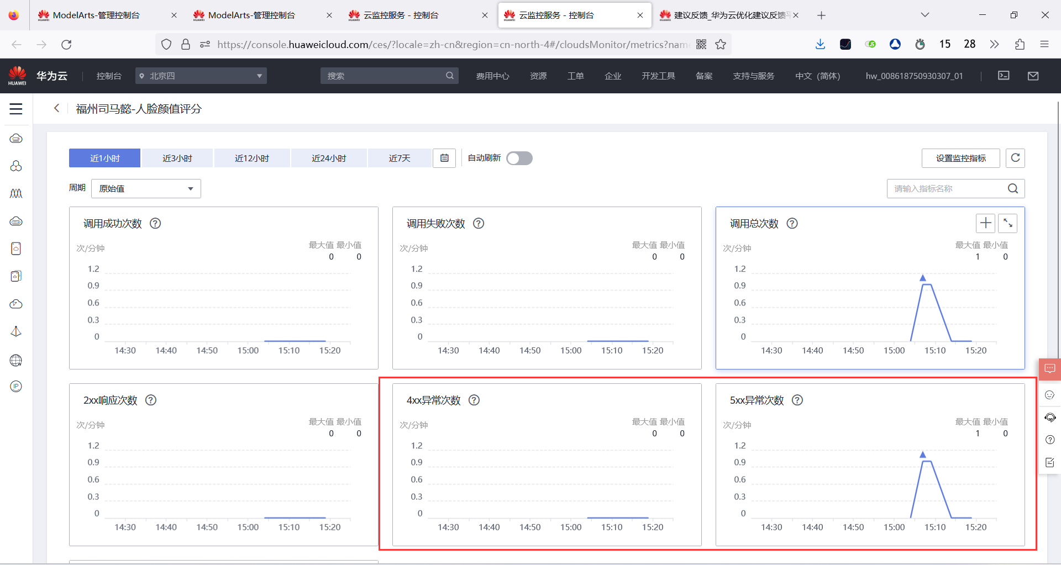The image size is (1061, 565).
Task: Expand the 调用总次数 chart to full screen
Action: [1008, 223]
